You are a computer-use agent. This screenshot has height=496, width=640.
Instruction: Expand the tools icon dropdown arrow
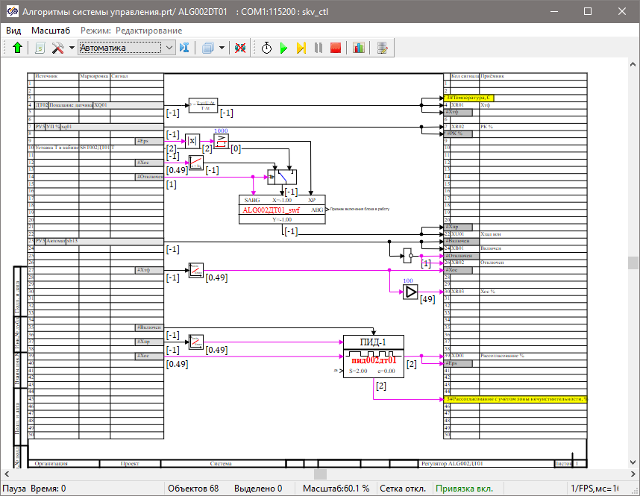pos(72,48)
